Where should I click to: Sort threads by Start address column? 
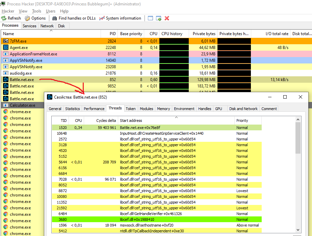click(176, 121)
